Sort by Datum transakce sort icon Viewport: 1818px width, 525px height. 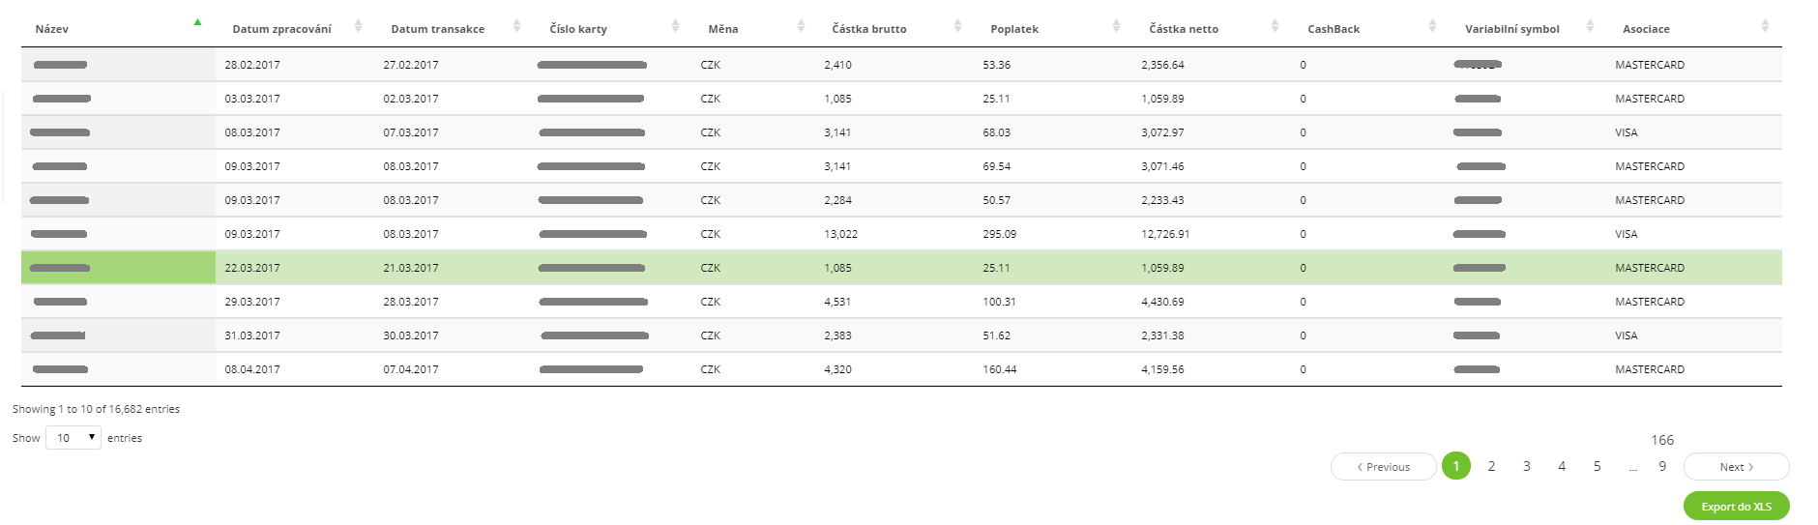pos(516,26)
